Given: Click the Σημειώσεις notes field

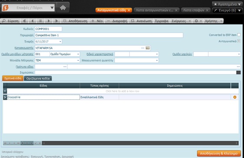Looking at the screenshot, I should 135,72.
